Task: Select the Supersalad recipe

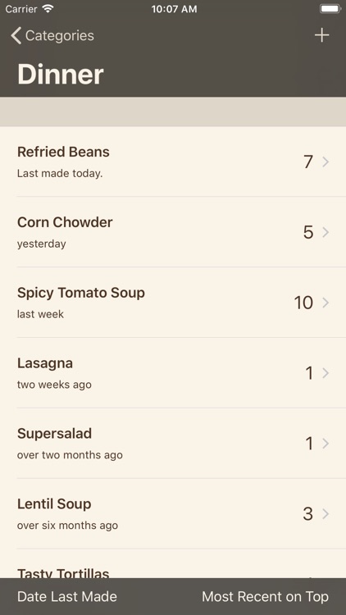Action: (x=173, y=443)
